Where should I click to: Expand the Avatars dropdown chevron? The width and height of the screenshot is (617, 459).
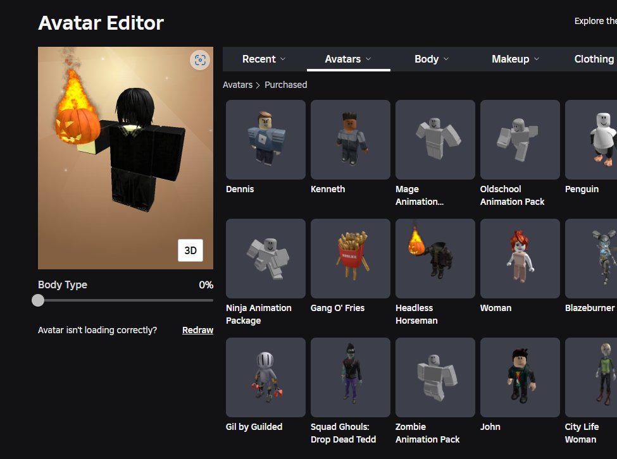tap(368, 59)
